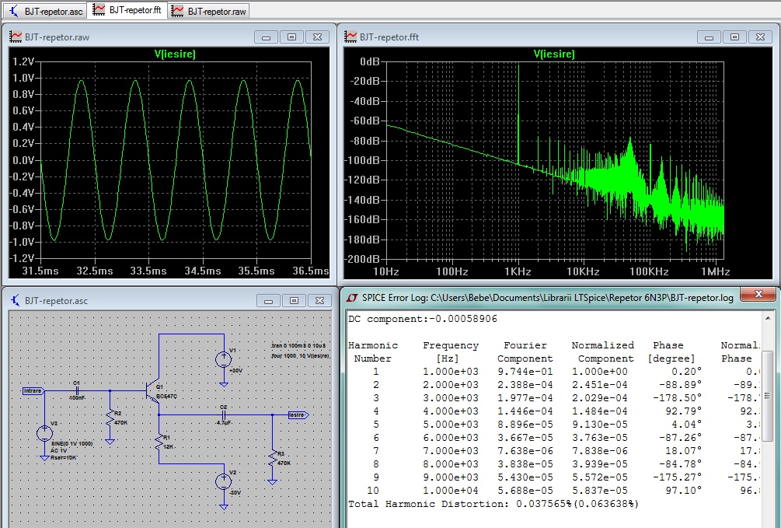Maximize the BJT-repetor.fft plot window
The width and height of the screenshot is (781, 528).
click(x=734, y=37)
